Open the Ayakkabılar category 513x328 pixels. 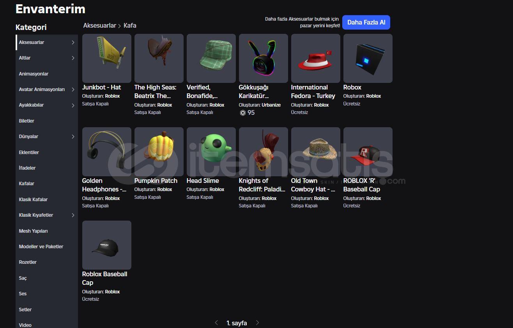click(x=47, y=105)
